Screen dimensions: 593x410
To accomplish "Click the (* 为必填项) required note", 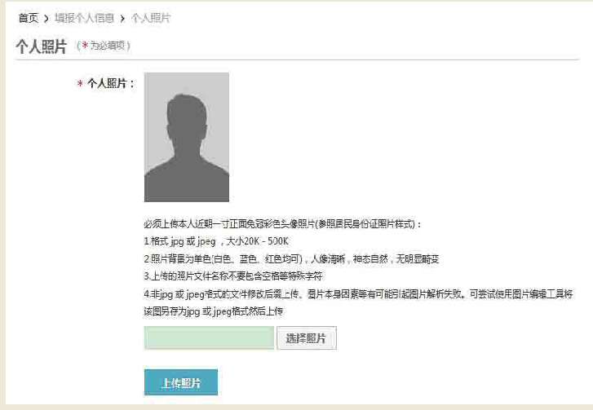I will coord(104,46).
